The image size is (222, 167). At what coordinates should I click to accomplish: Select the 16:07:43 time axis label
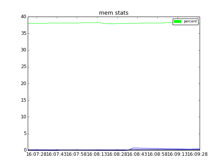[57, 154]
